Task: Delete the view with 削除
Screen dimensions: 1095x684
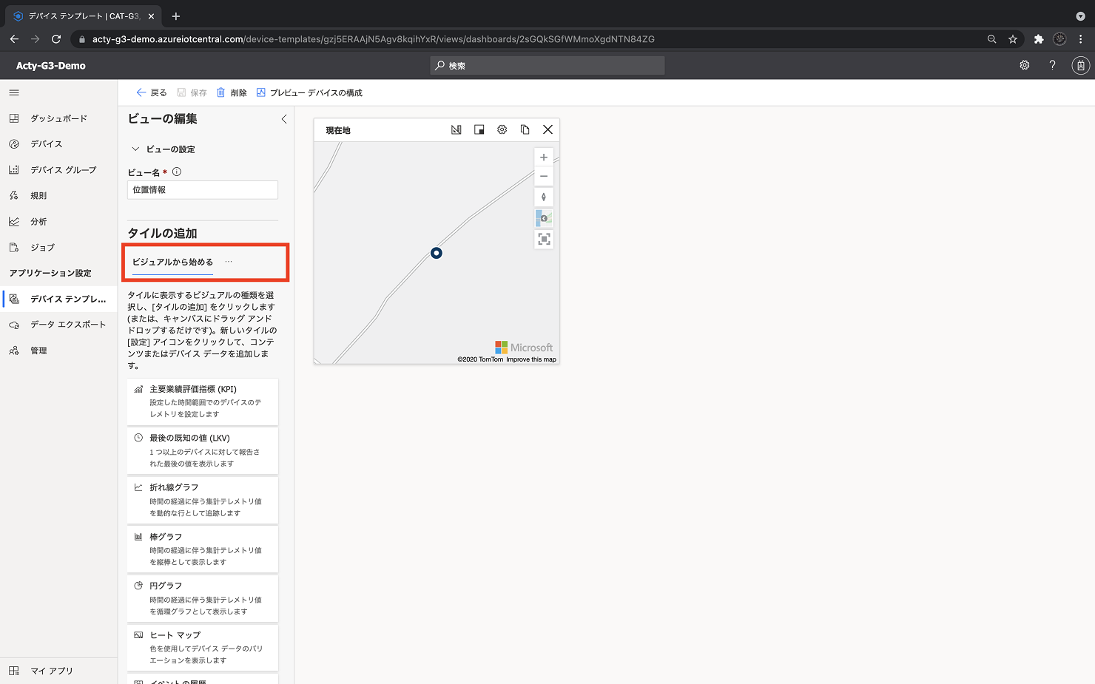Action: pyautogui.click(x=232, y=93)
